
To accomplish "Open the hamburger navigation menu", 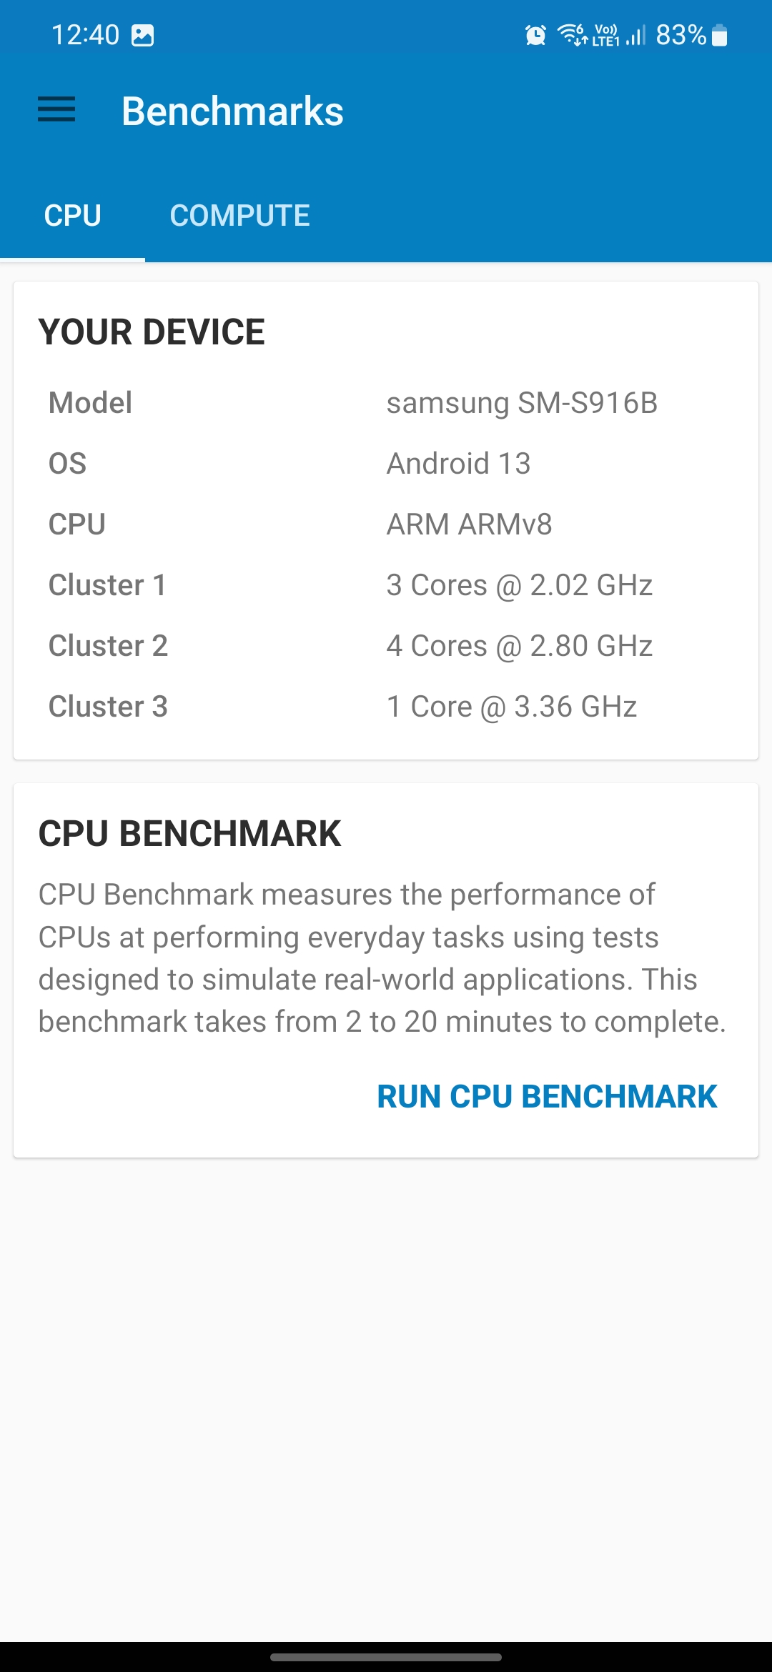I will coord(56,110).
